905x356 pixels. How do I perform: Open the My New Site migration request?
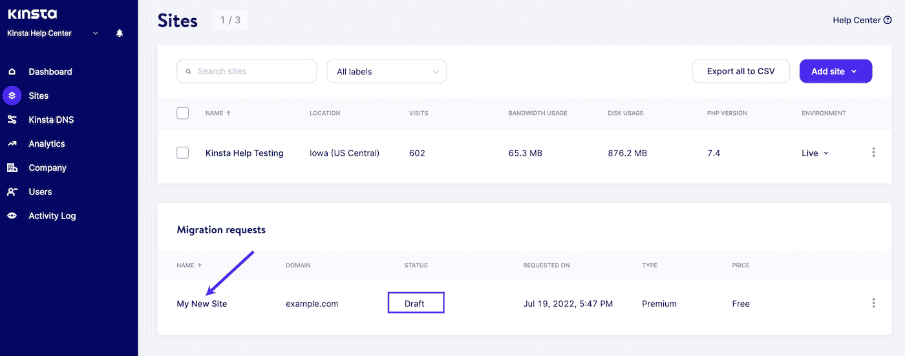pyautogui.click(x=202, y=304)
